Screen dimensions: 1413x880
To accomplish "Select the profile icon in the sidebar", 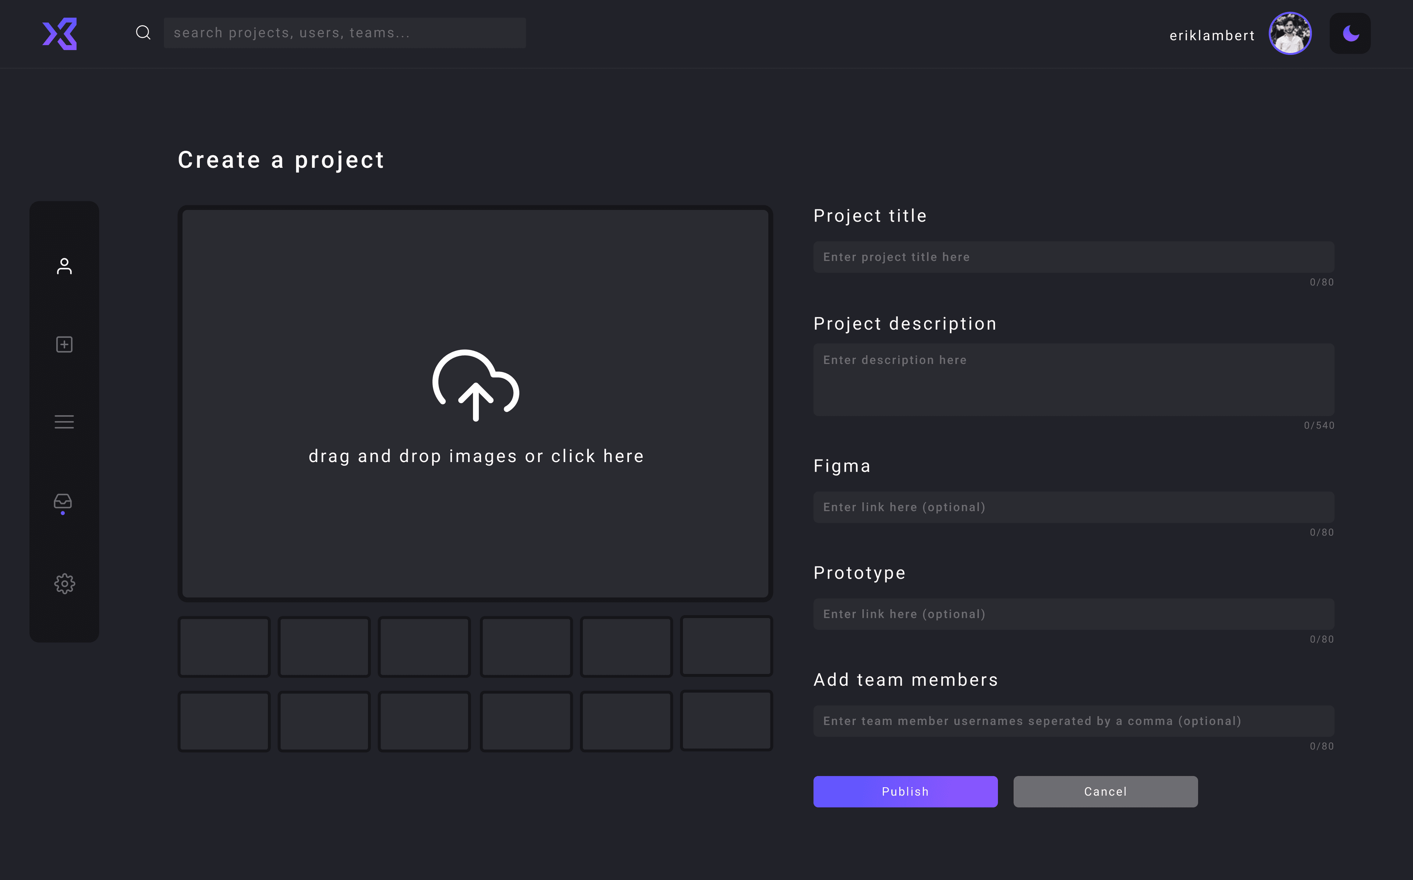I will tap(64, 267).
